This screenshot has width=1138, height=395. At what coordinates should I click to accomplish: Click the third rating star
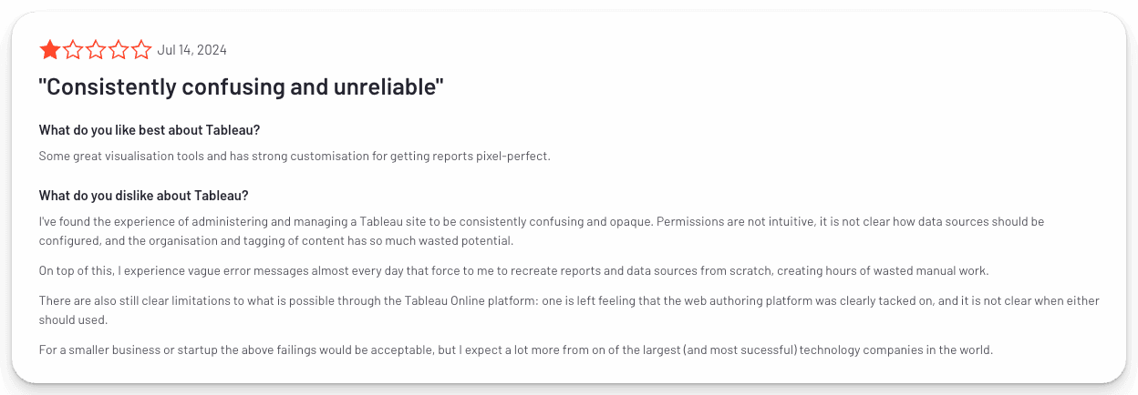[x=95, y=50]
